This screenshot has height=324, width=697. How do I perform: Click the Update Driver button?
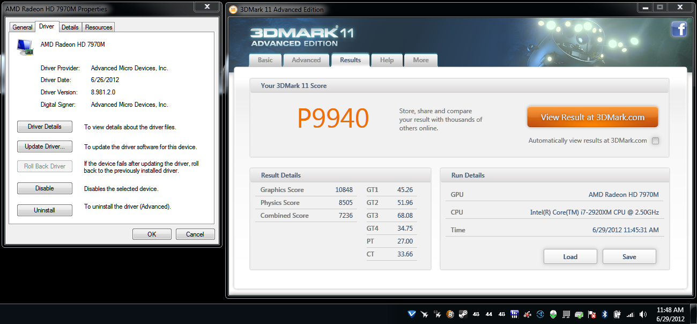coord(45,146)
